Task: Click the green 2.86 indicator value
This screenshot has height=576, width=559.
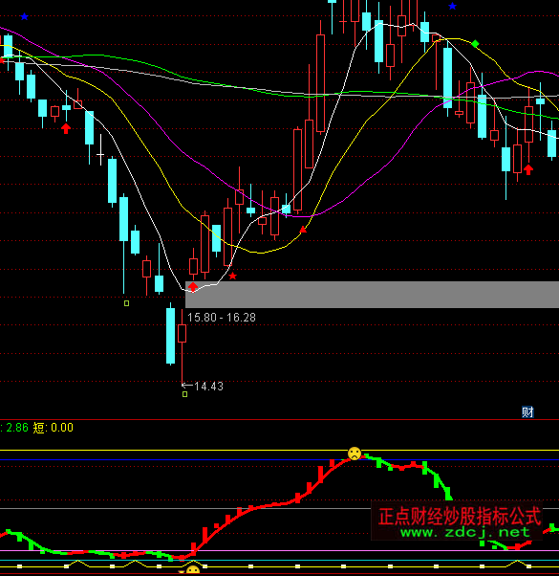Action: [x=17, y=428]
